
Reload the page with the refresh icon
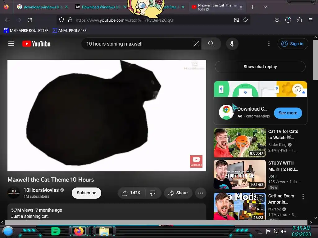tap(30, 20)
